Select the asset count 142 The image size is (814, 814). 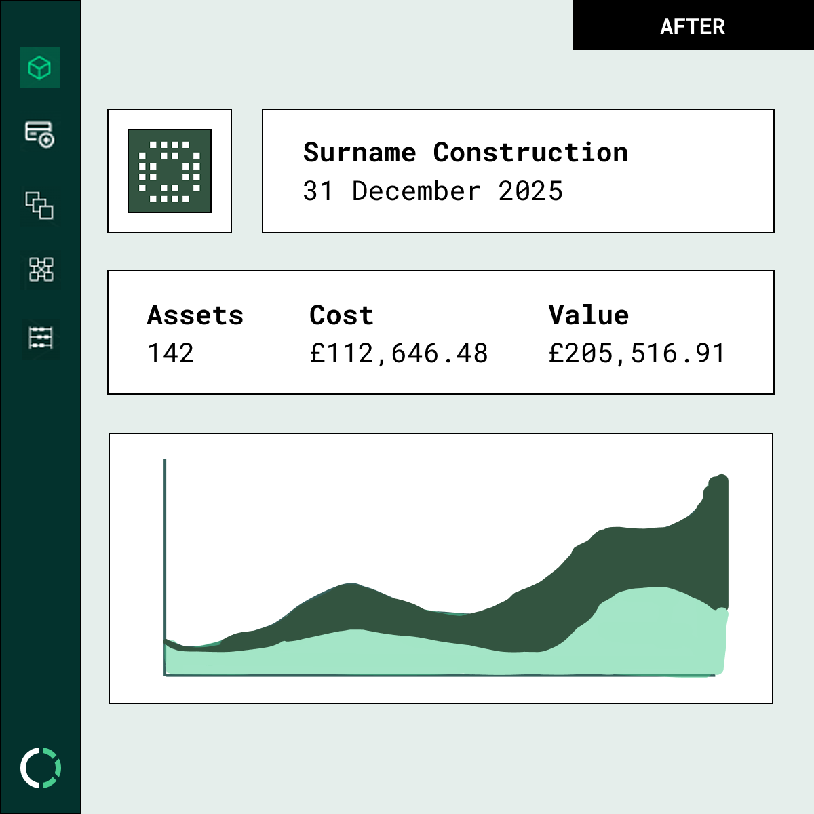tap(171, 353)
